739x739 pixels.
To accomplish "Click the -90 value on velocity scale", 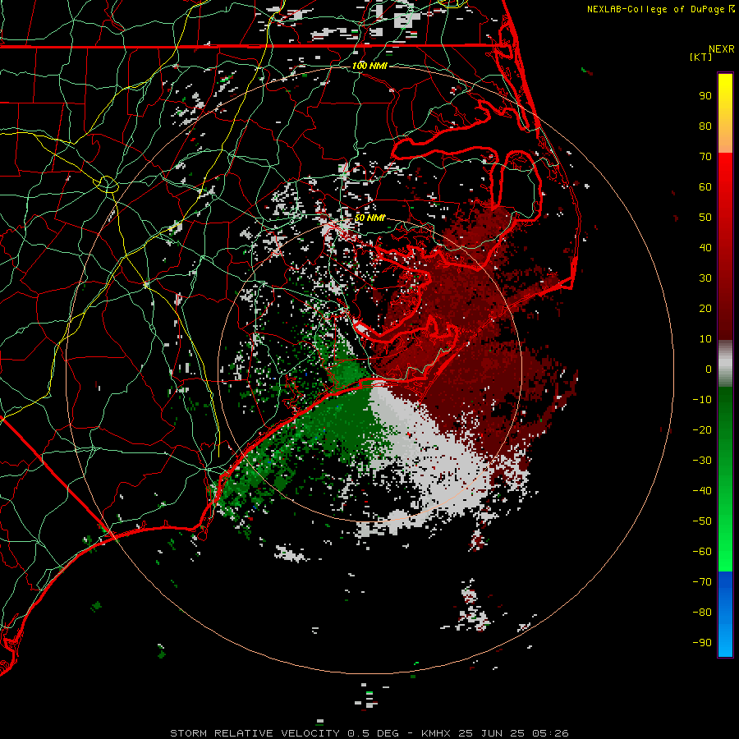I will pos(702,643).
